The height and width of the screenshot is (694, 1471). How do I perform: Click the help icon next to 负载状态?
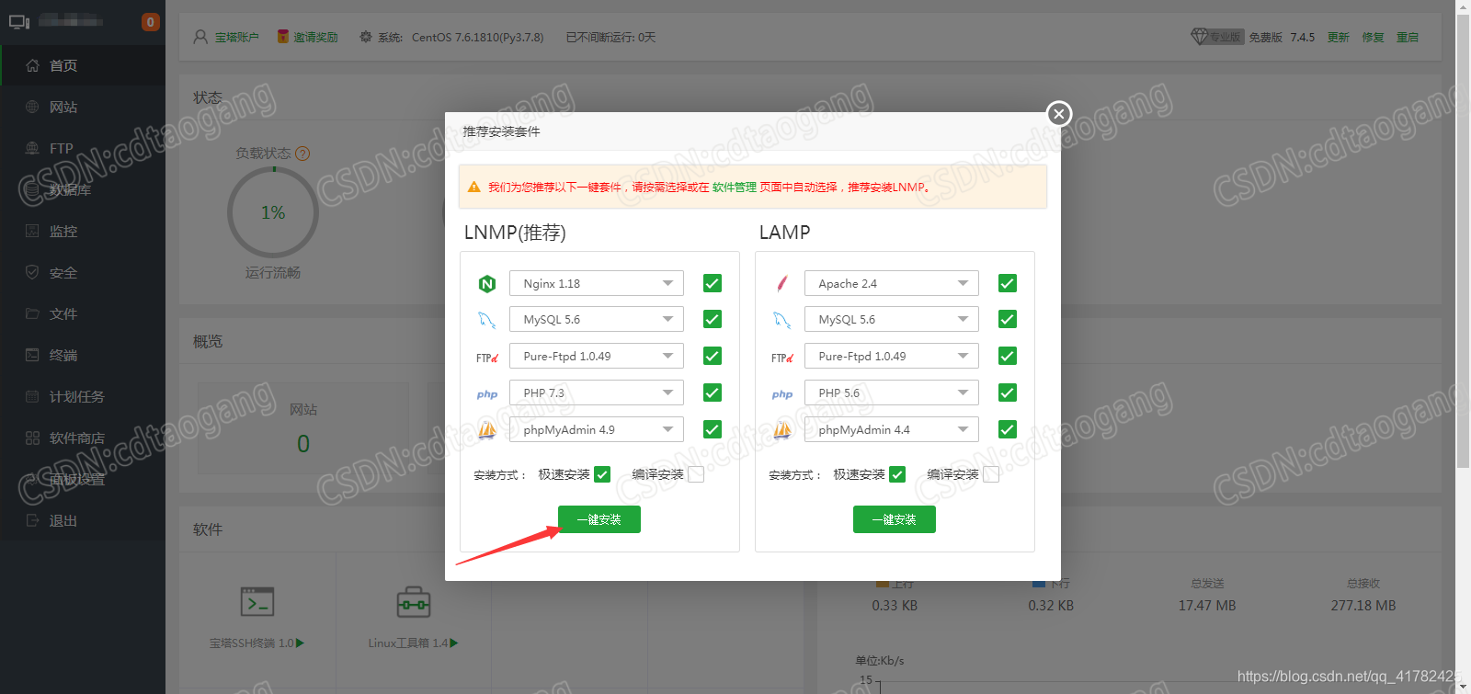(302, 154)
